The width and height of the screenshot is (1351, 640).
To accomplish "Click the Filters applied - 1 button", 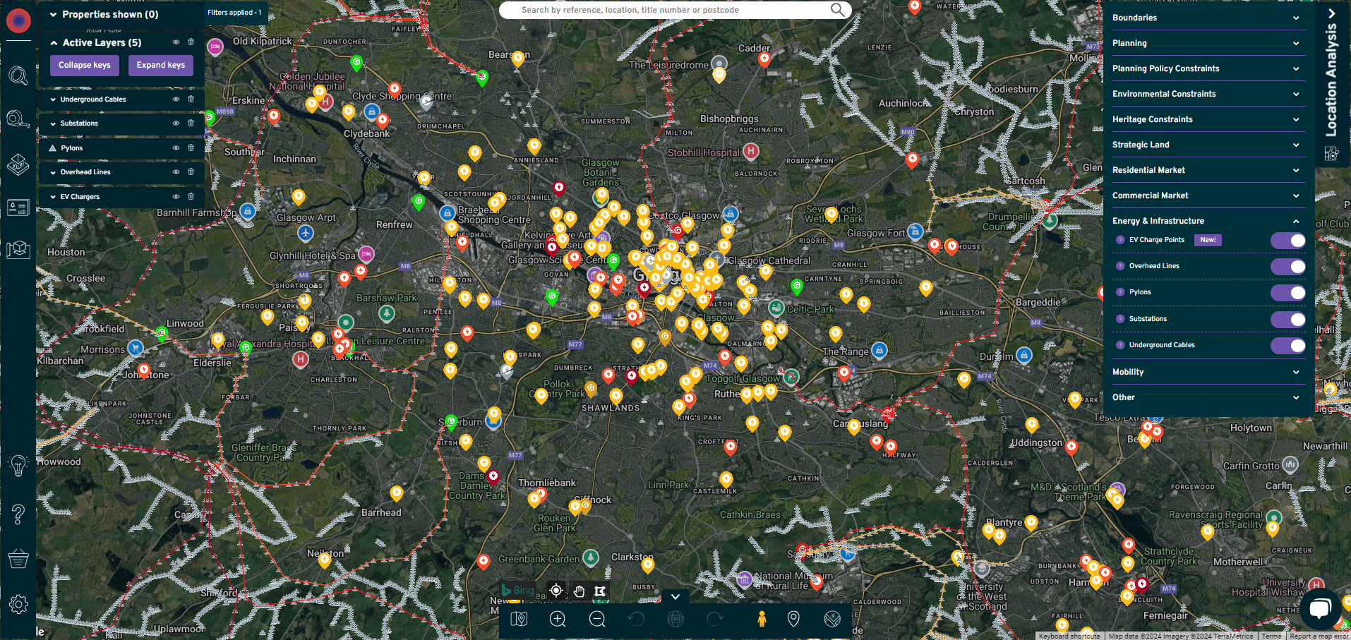I will click(235, 13).
